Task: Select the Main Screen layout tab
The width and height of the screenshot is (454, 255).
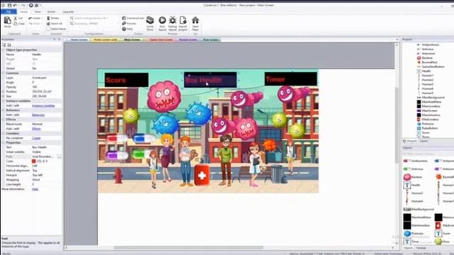Action: pos(132,40)
